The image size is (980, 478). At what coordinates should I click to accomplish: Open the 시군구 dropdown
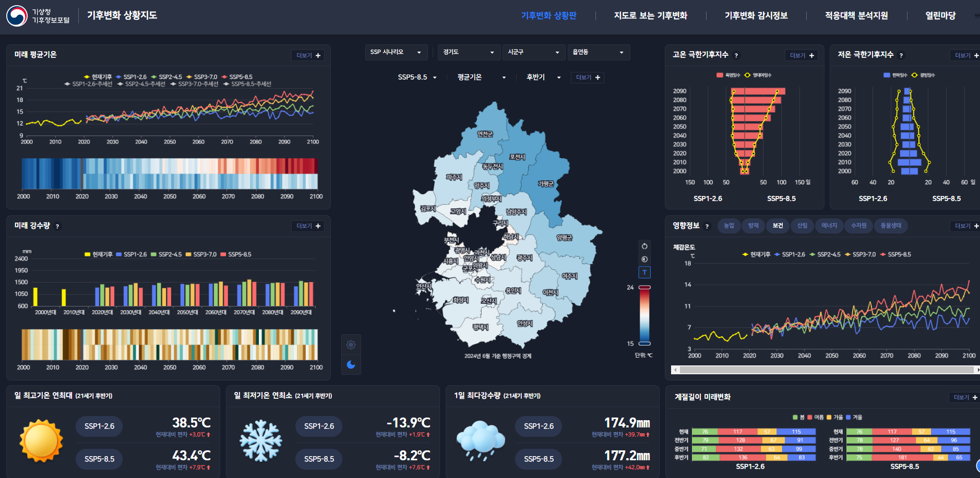533,52
